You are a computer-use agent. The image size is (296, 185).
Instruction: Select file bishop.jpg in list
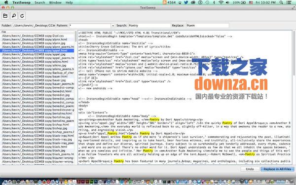coord(37,128)
